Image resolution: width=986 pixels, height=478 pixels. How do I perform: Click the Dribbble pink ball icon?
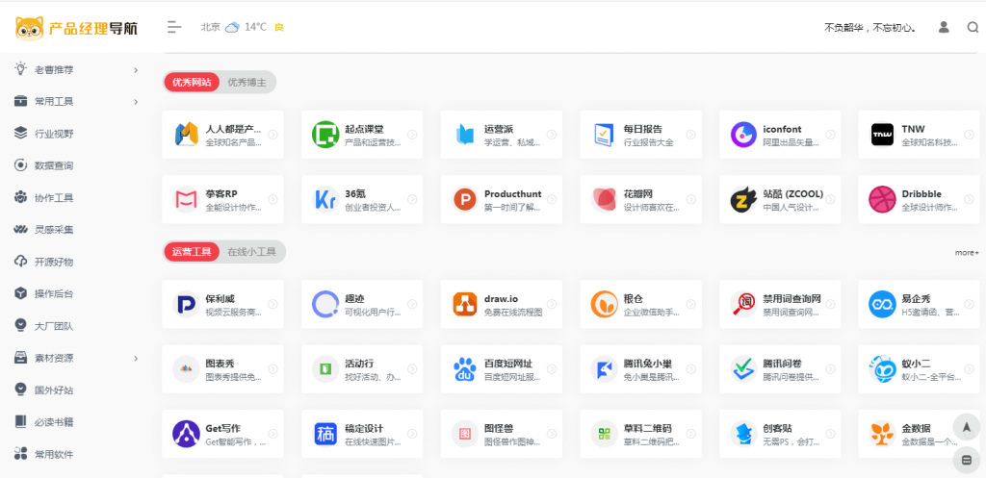pyautogui.click(x=882, y=199)
